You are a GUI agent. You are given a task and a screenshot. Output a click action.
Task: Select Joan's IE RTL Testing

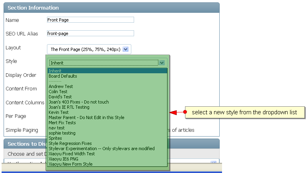point(69,107)
